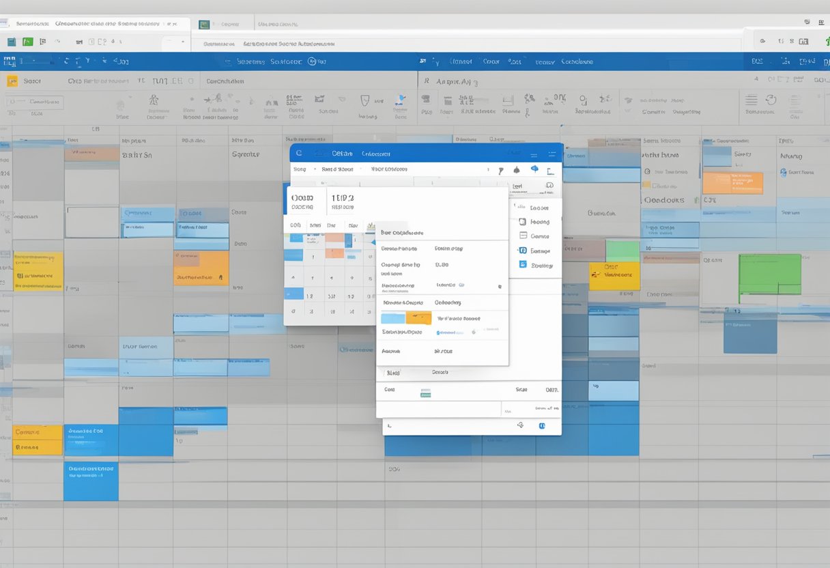Click the orange color swatch in the popup panel
The width and height of the screenshot is (830, 568).
(x=418, y=318)
